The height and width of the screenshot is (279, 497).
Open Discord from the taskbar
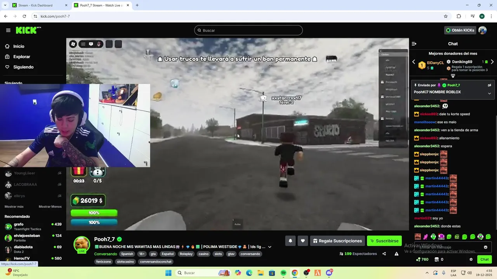tap(329, 273)
